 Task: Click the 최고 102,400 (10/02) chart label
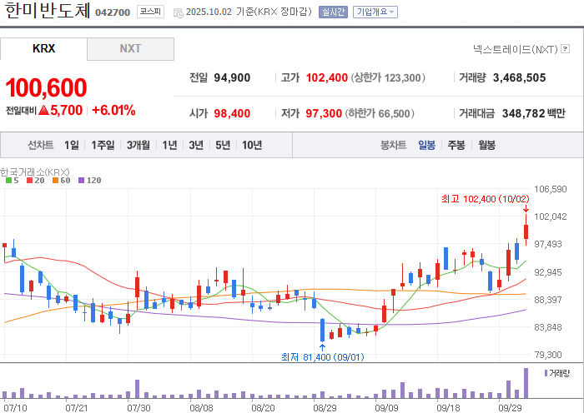[x=486, y=199]
